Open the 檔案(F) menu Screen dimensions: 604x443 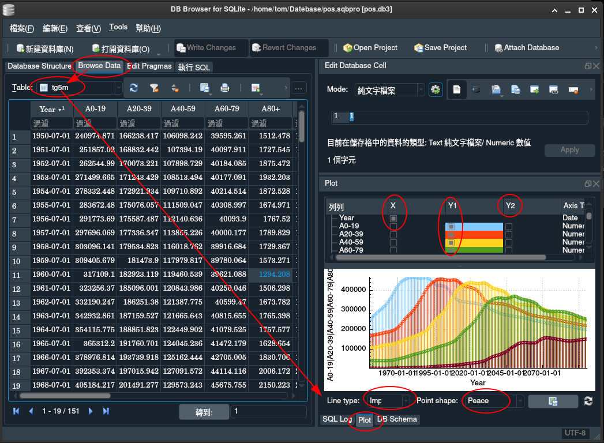[22, 28]
